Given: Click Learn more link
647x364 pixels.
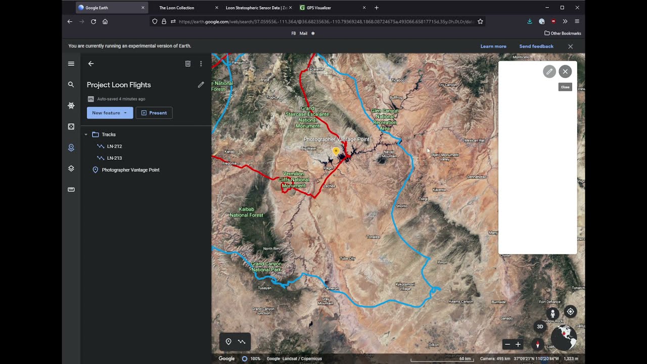Looking at the screenshot, I should tap(493, 47).
